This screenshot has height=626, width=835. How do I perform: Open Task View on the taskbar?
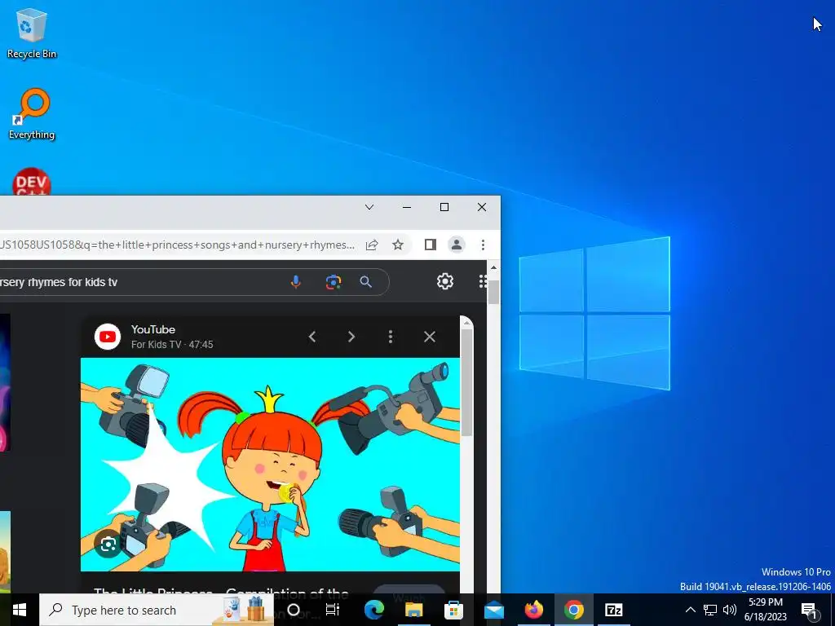point(333,610)
